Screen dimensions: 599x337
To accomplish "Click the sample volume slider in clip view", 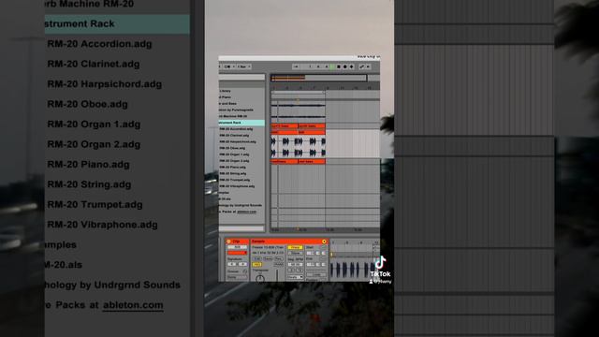I will (x=277, y=276).
